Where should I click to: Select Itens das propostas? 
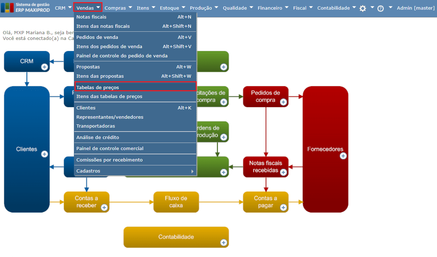pos(135,76)
